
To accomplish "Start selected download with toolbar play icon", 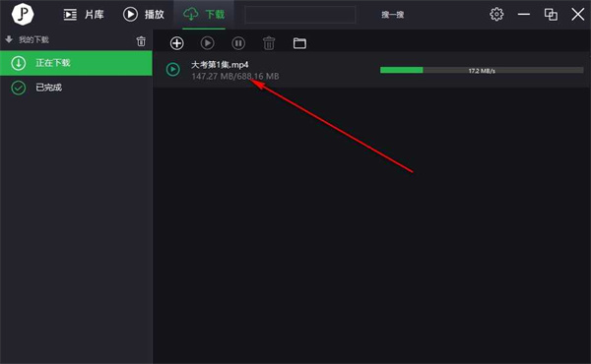I will 207,43.
